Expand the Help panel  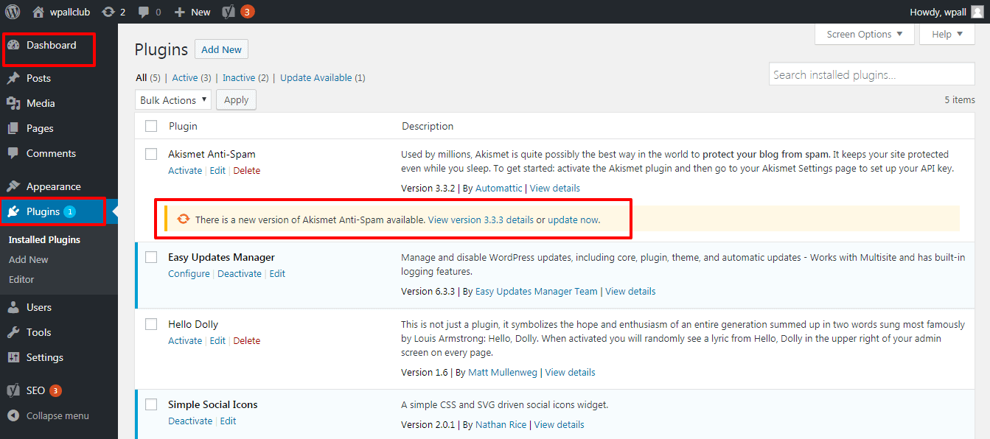[947, 34]
